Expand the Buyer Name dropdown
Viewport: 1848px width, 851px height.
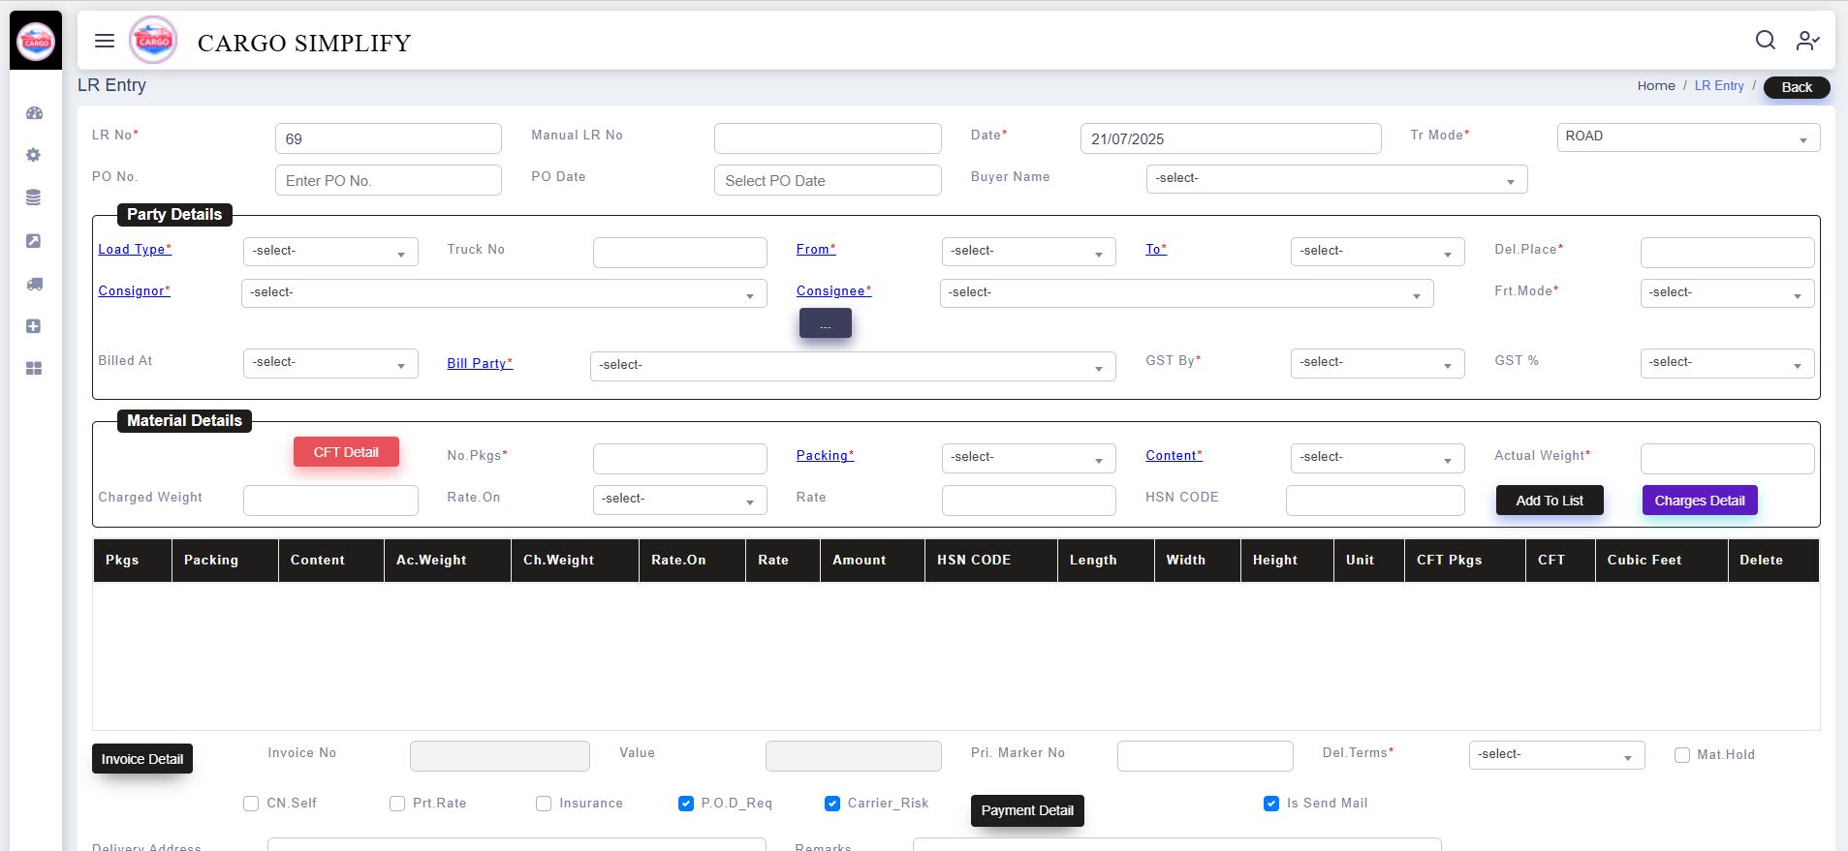click(1335, 179)
